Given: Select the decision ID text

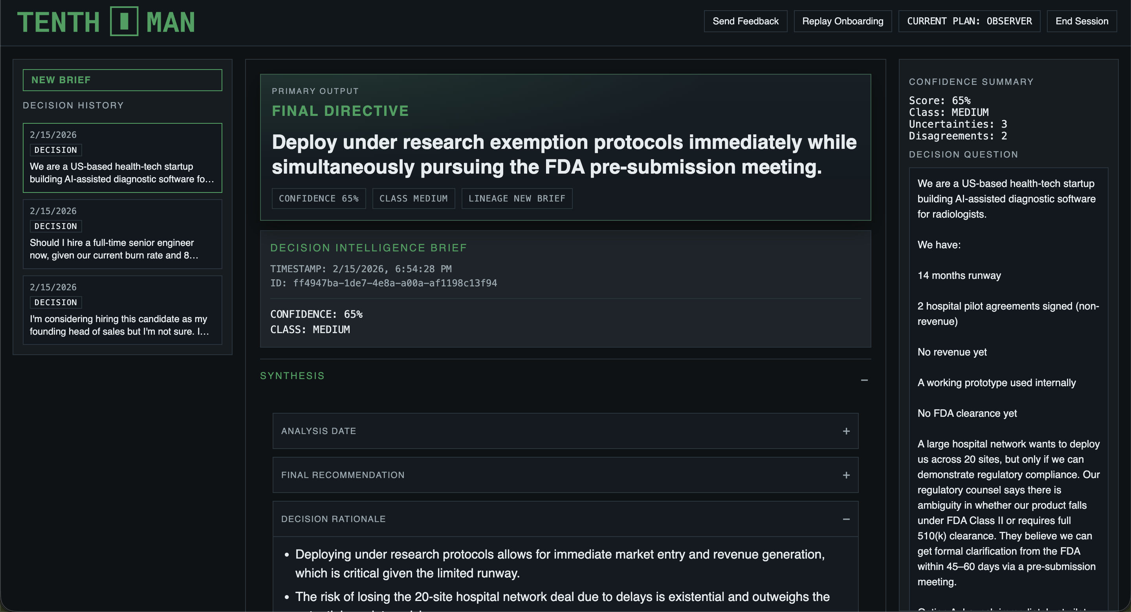Looking at the screenshot, I should click(x=384, y=283).
